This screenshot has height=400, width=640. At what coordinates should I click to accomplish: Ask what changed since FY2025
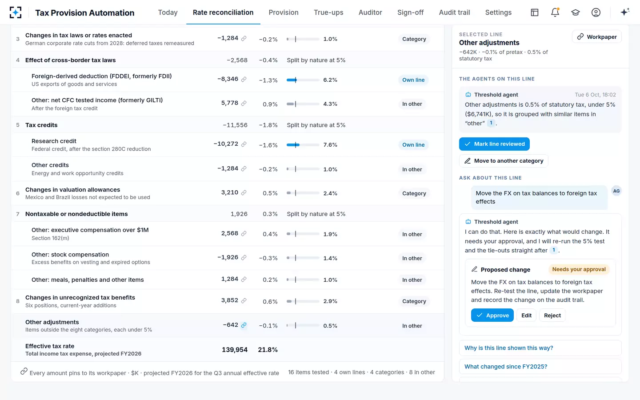tap(540, 367)
